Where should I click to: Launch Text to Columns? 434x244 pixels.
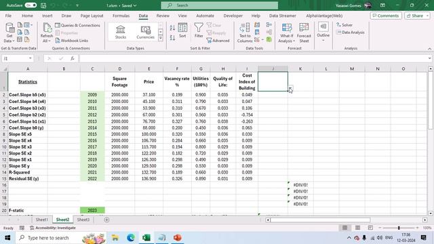click(x=244, y=33)
